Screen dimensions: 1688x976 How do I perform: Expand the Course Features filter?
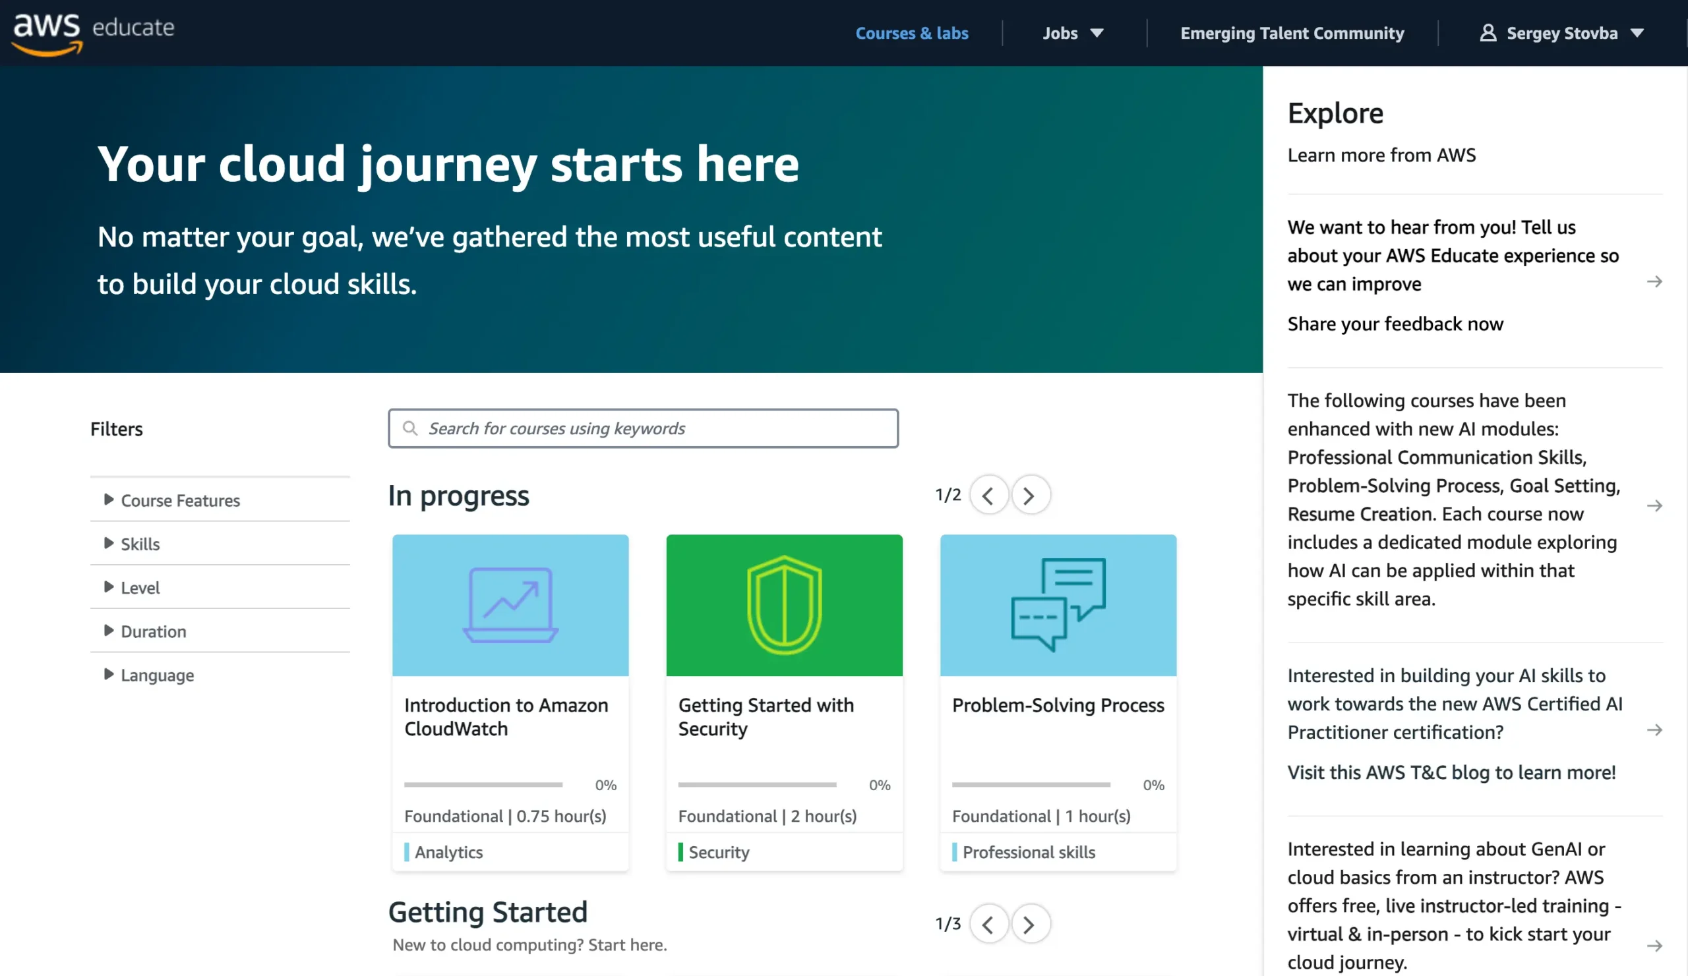click(x=220, y=501)
